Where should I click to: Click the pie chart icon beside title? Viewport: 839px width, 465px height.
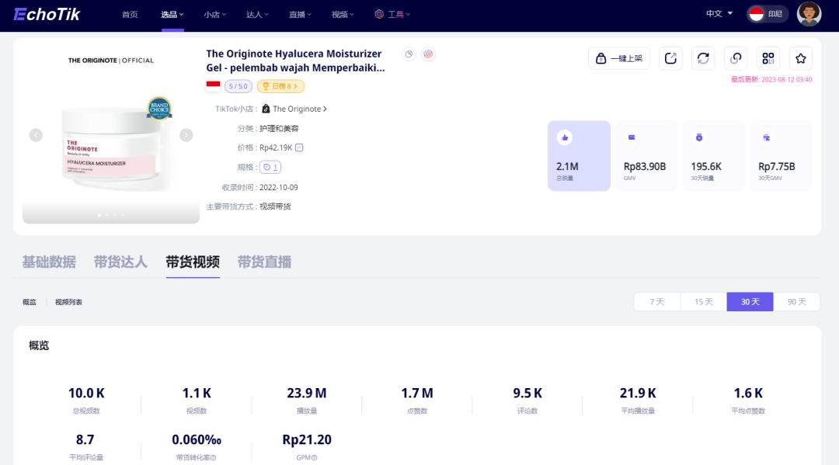[409, 54]
